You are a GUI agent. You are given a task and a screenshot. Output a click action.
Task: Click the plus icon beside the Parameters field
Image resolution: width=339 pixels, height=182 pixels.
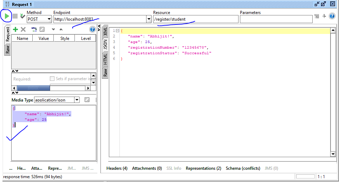[324, 16]
